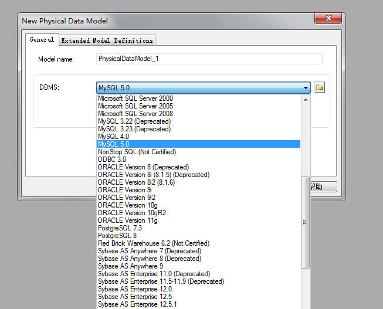Select PostgreSQL 8
This screenshot has width=383, height=309.
click(x=198, y=236)
